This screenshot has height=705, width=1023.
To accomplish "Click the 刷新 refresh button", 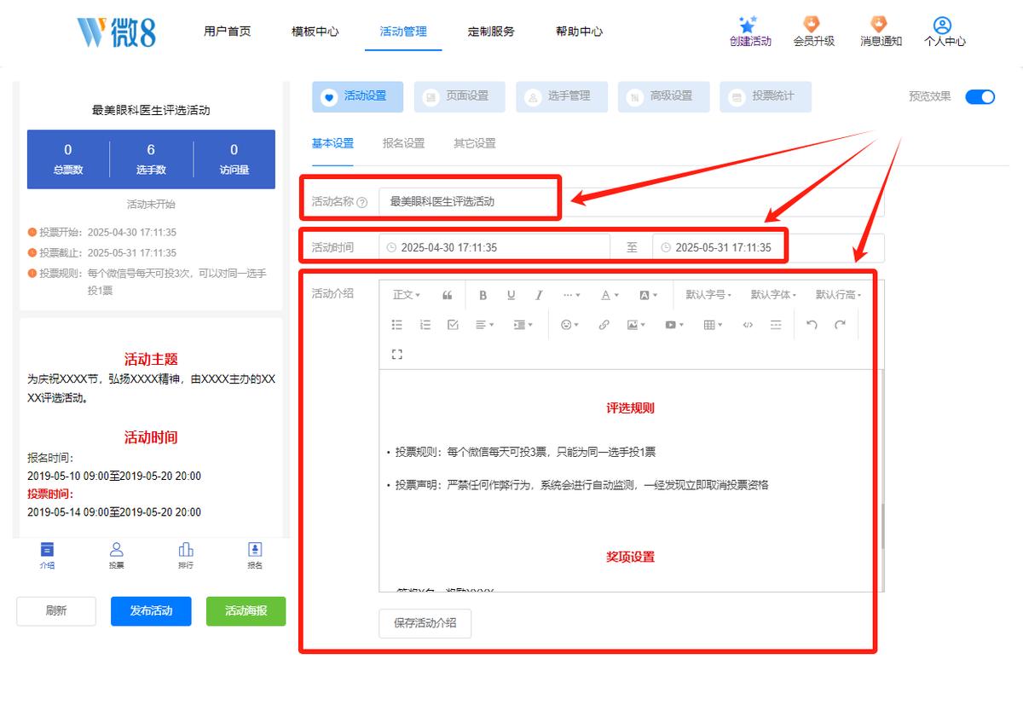I will pyautogui.click(x=56, y=611).
